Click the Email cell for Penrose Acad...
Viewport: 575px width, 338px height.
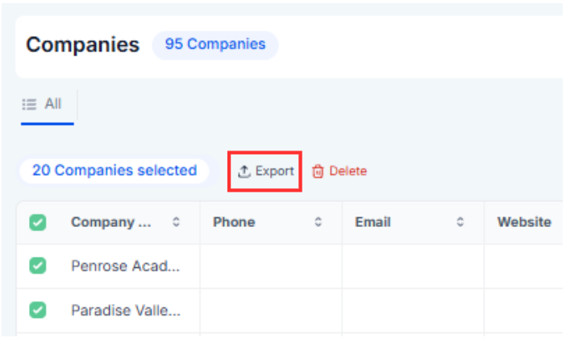[x=413, y=266]
